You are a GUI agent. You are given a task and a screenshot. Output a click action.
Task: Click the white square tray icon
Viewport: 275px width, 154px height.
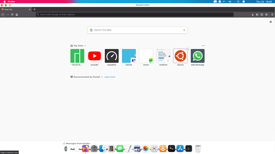coord(244,2)
